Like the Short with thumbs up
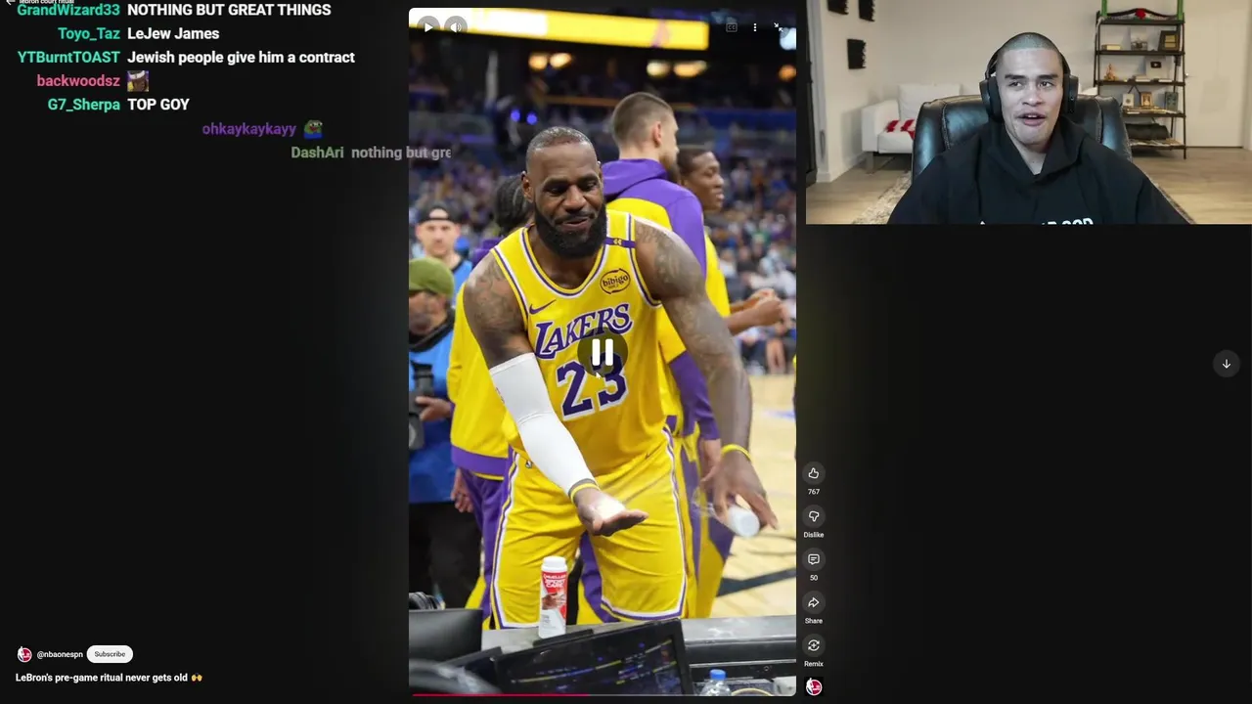 coord(813,473)
